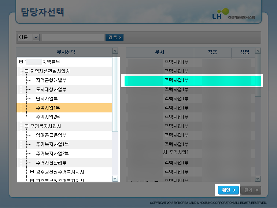Click the search text input field
Viewport: 277px width, 208px height.
(x=73, y=37)
